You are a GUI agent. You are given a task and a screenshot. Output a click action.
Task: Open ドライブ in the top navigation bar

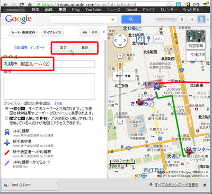tap(148, 10)
